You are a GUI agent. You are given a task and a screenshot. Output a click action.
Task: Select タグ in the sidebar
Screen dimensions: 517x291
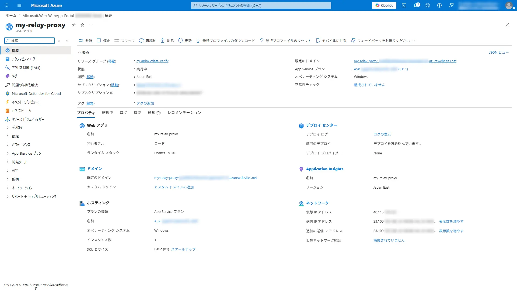click(36, 76)
